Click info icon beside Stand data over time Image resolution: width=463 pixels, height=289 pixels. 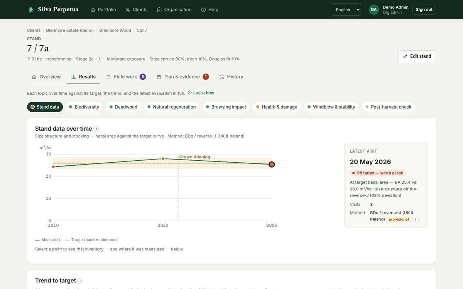click(x=96, y=129)
